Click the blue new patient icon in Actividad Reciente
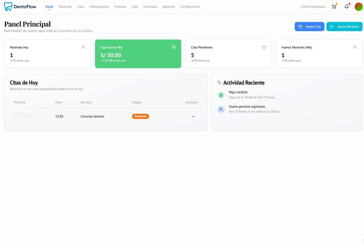The image size is (364, 246). coord(221,109)
